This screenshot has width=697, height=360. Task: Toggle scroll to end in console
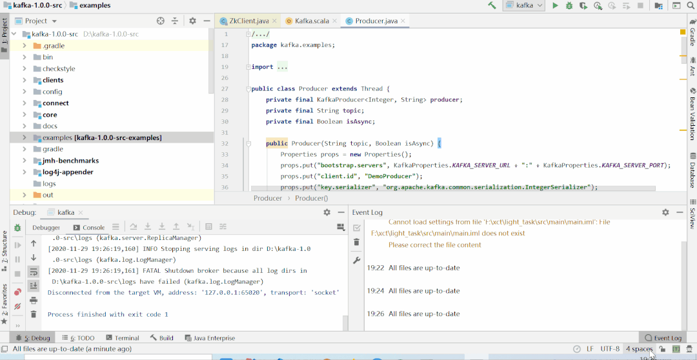point(34,286)
